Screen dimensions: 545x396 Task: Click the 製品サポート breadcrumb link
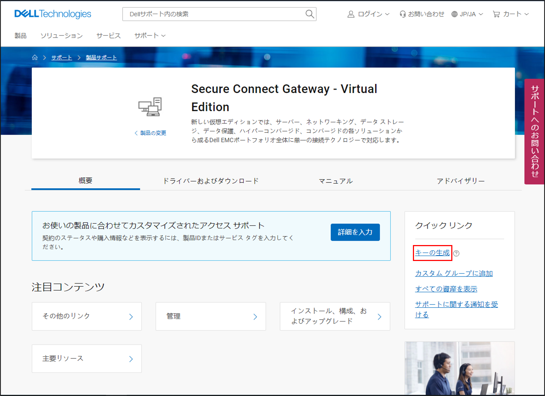101,58
